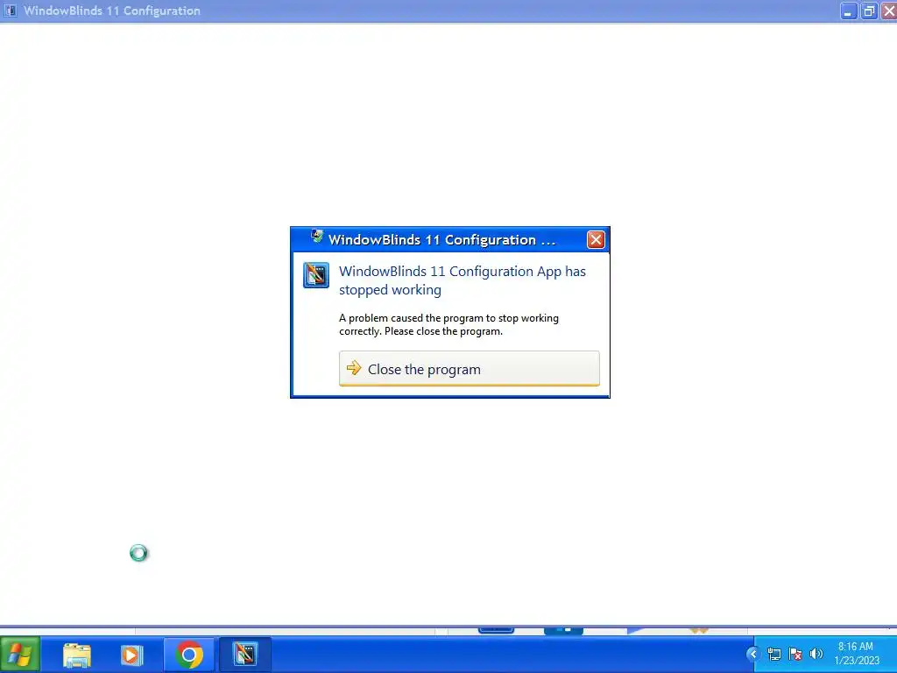Viewport: 897px width, 673px height.
Task: Open Google Chrome from the taskbar
Action: tap(189, 655)
